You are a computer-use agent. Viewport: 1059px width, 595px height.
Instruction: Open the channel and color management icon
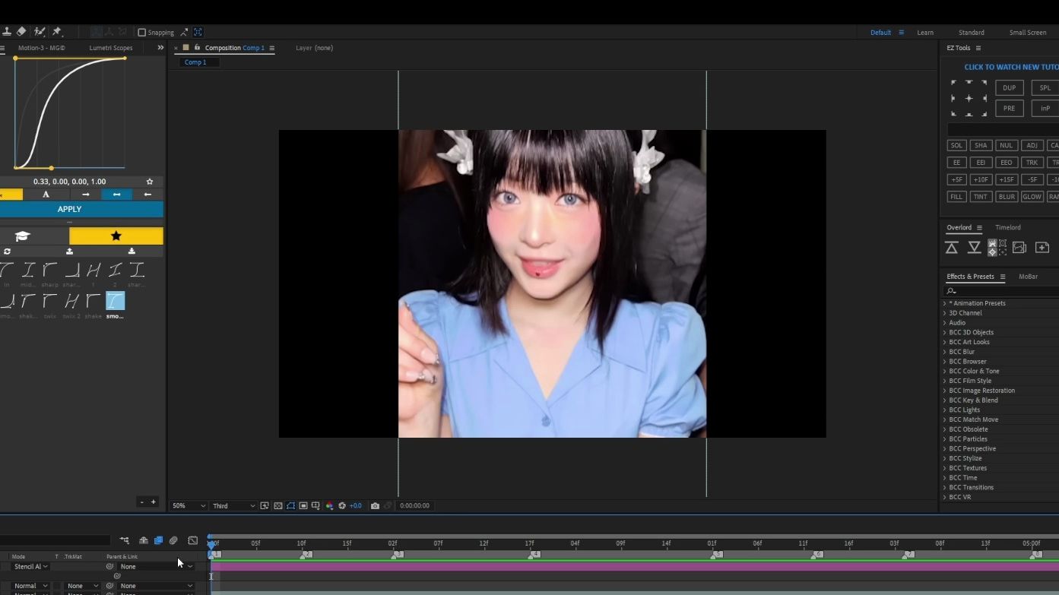(x=329, y=506)
